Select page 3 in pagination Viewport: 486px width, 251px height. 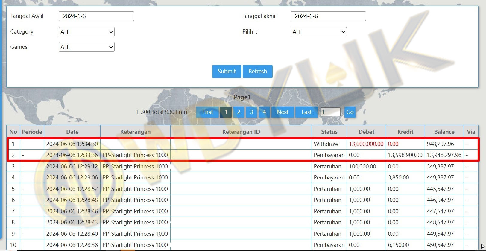point(251,112)
